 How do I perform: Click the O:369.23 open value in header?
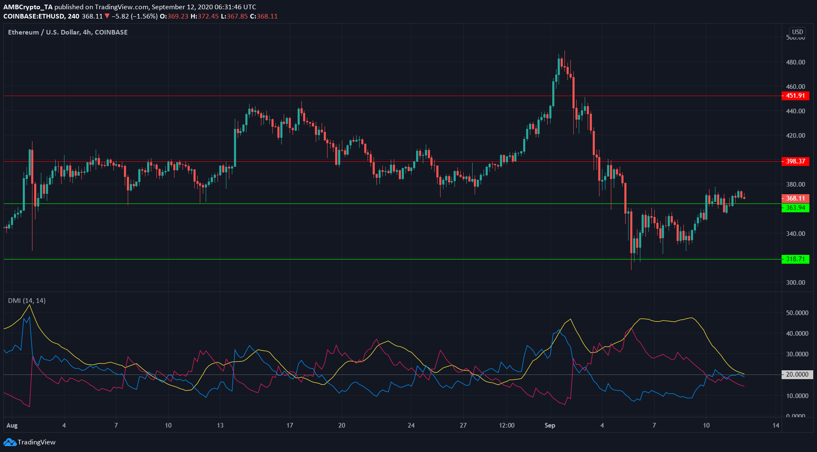click(x=173, y=16)
